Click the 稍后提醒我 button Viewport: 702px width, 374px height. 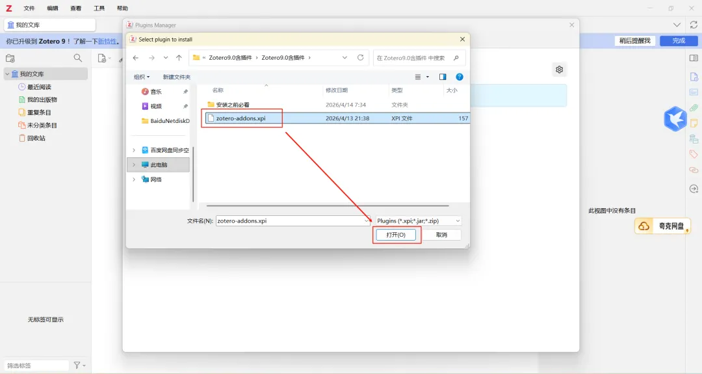635,41
